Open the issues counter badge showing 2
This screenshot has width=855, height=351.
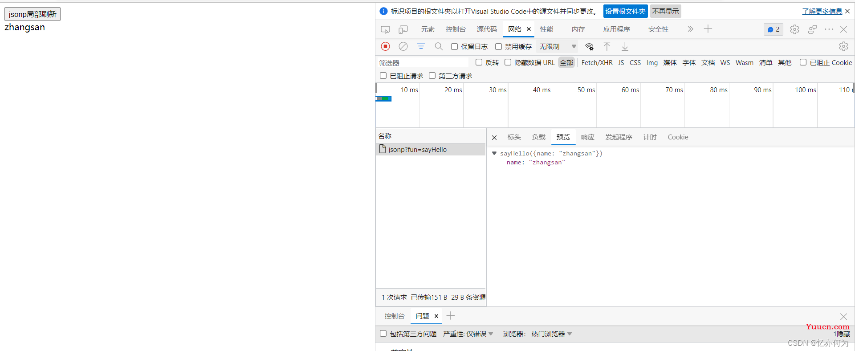click(x=774, y=29)
